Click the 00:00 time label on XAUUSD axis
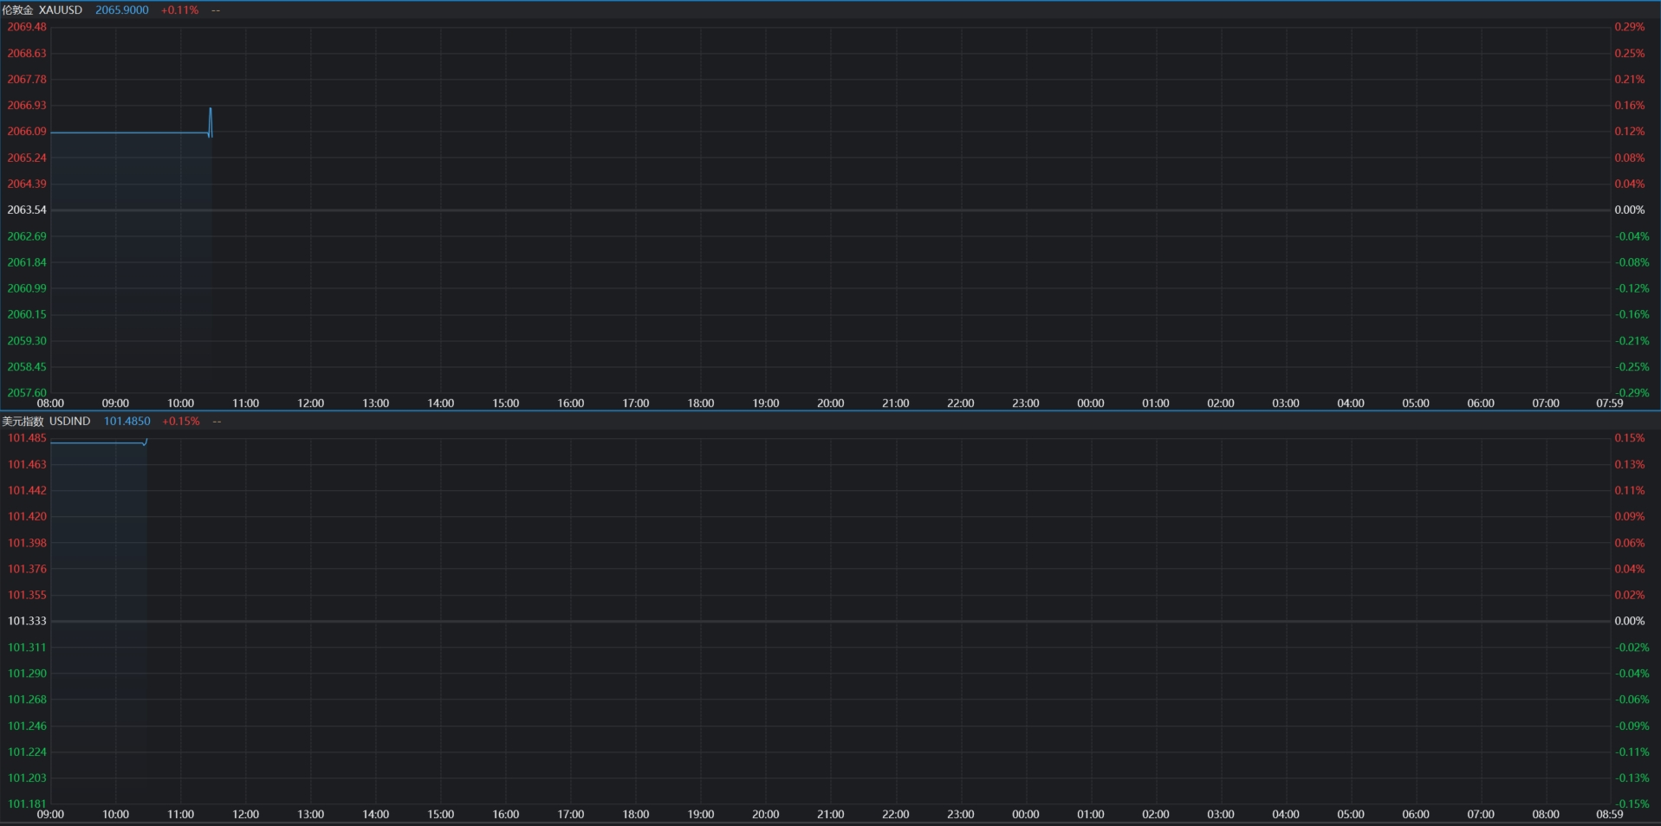Screen dimensions: 1661x826 pyautogui.click(x=1090, y=403)
